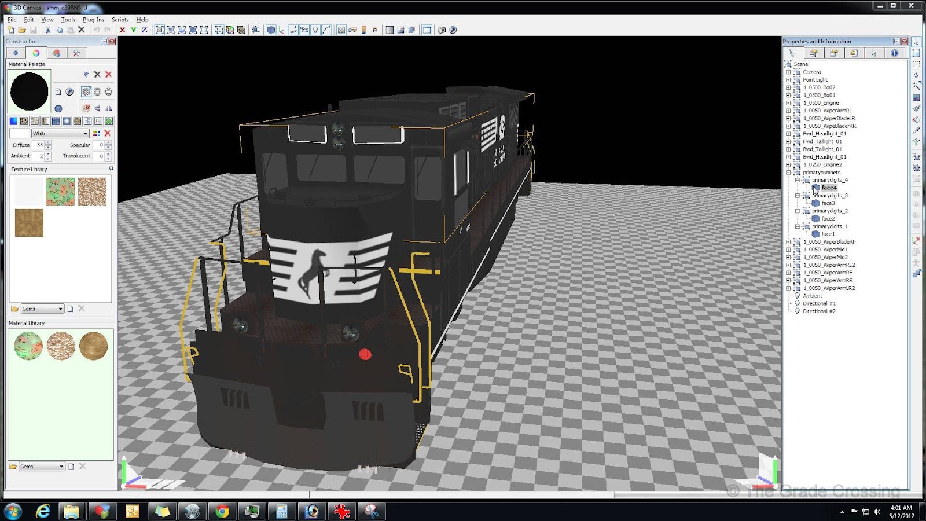Click the red-green-blue axes toolbar icon
Image resolution: width=926 pixels, height=521 pixels.
point(282,30)
